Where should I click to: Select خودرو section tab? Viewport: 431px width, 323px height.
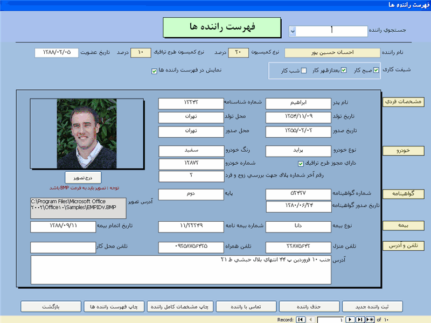(x=403, y=151)
